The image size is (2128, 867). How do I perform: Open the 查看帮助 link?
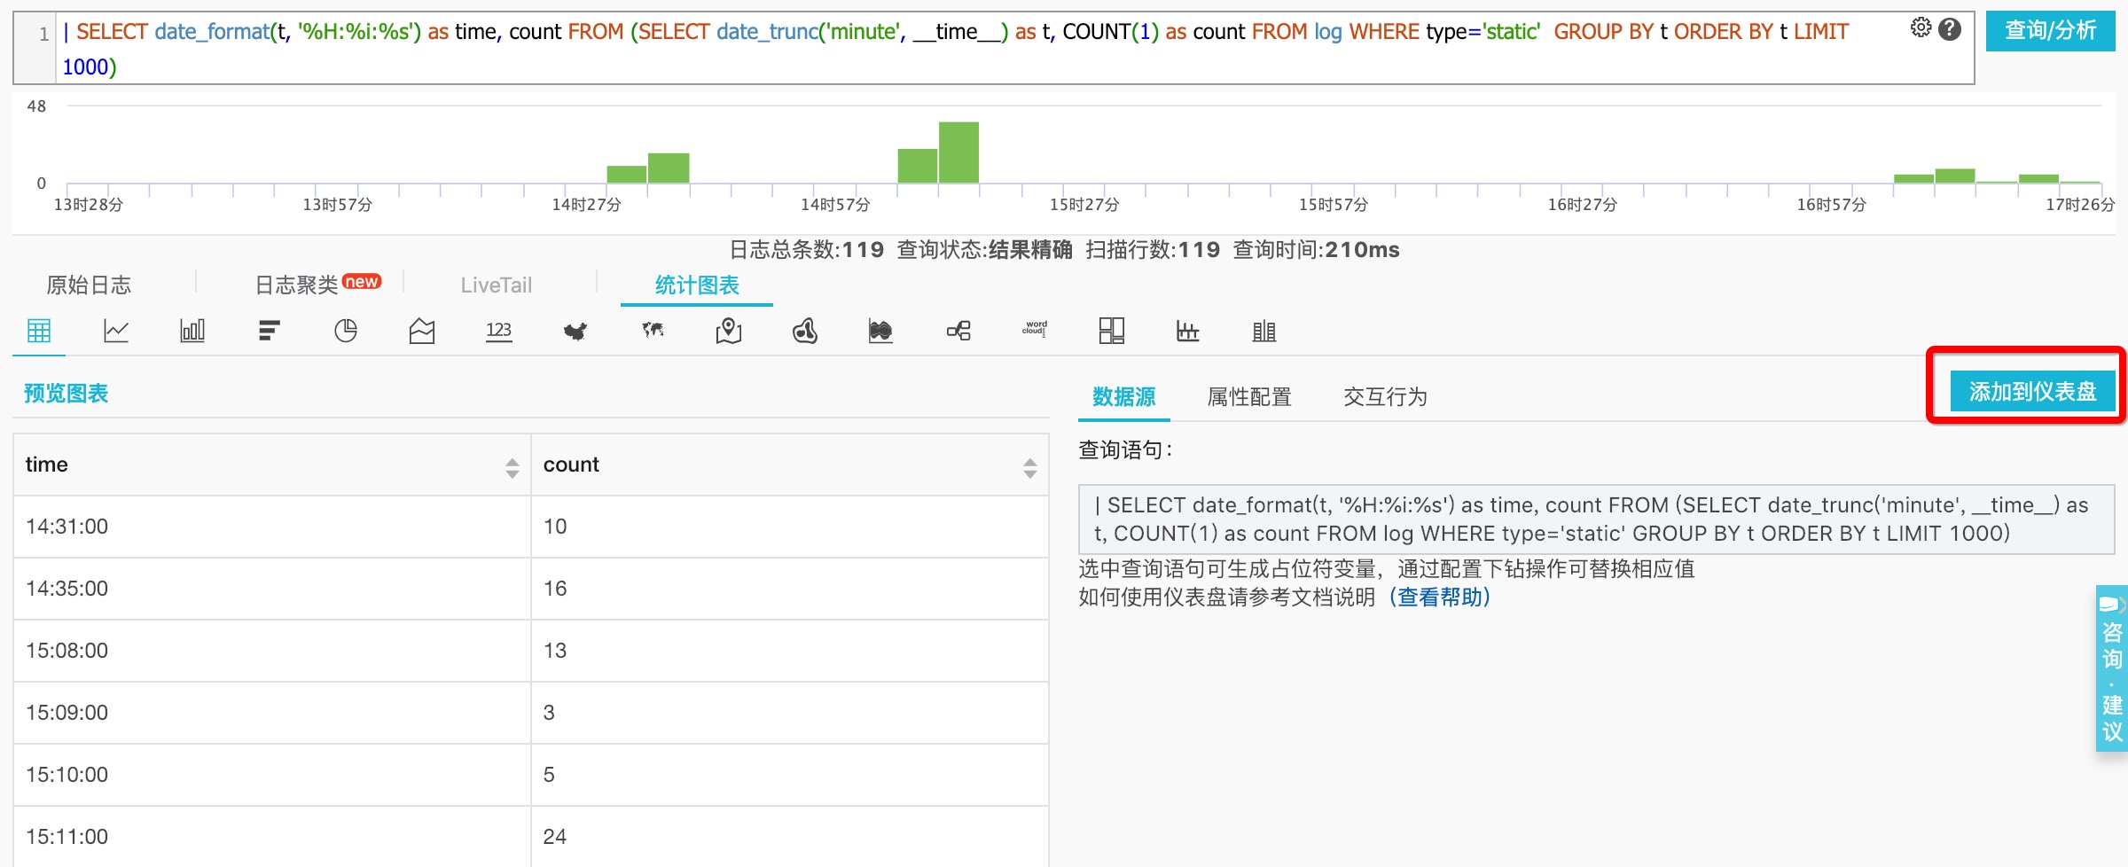pos(1439,597)
